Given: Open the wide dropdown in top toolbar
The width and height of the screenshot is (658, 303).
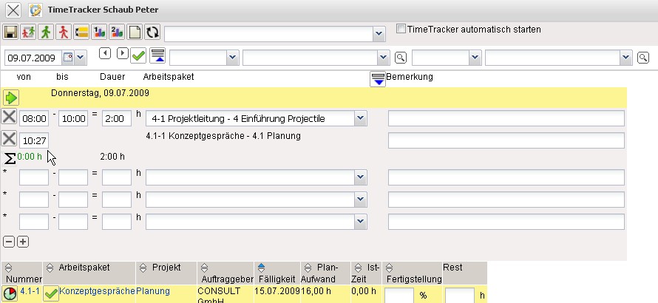Looking at the screenshot, I should click(379, 34).
